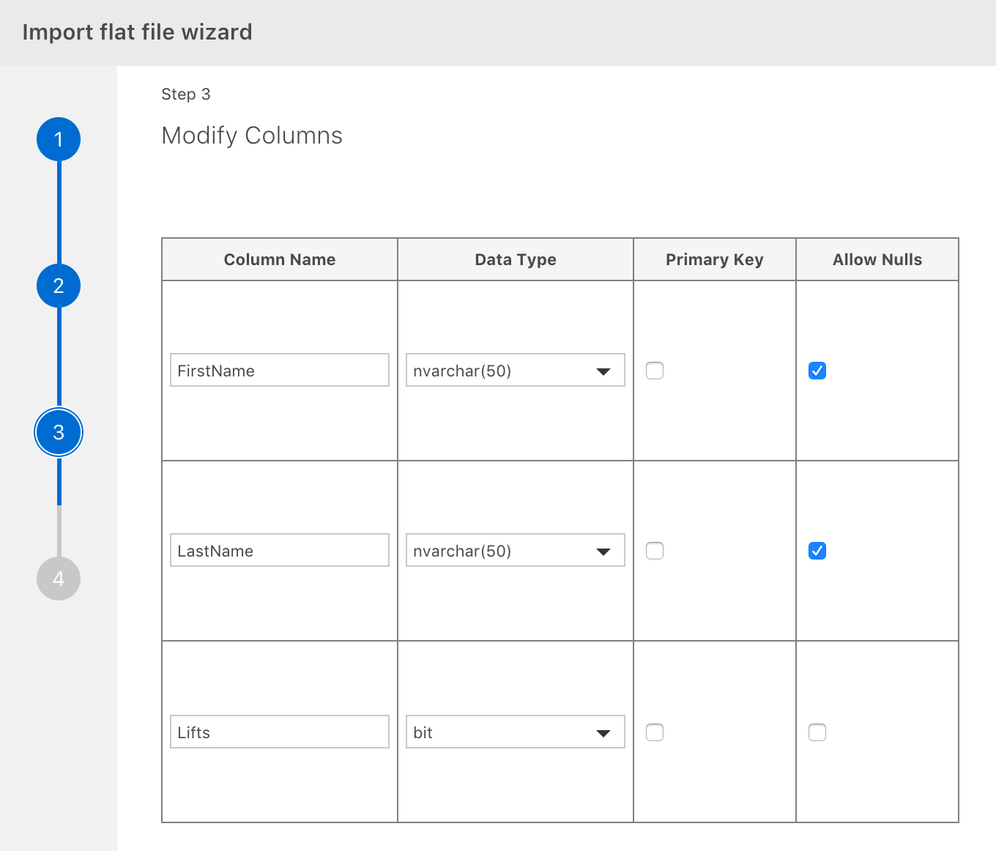Click the Import flat file wizard title

click(138, 31)
